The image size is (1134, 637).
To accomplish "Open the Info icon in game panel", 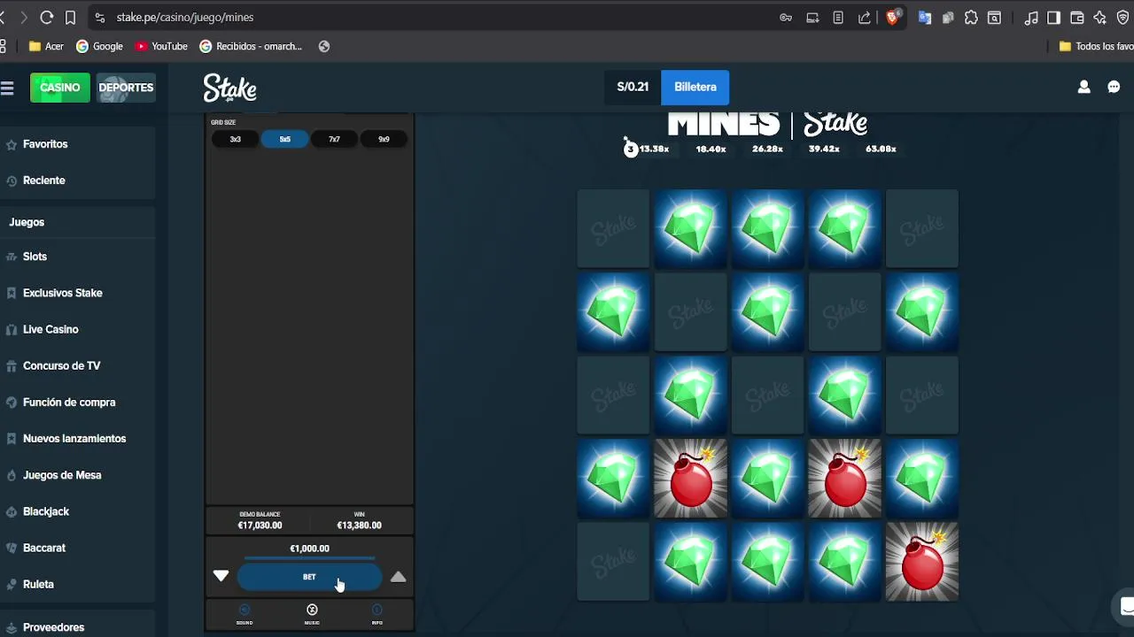I will (377, 613).
